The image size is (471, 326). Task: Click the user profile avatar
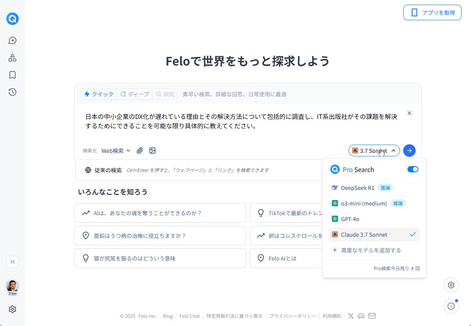click(12, 286)
